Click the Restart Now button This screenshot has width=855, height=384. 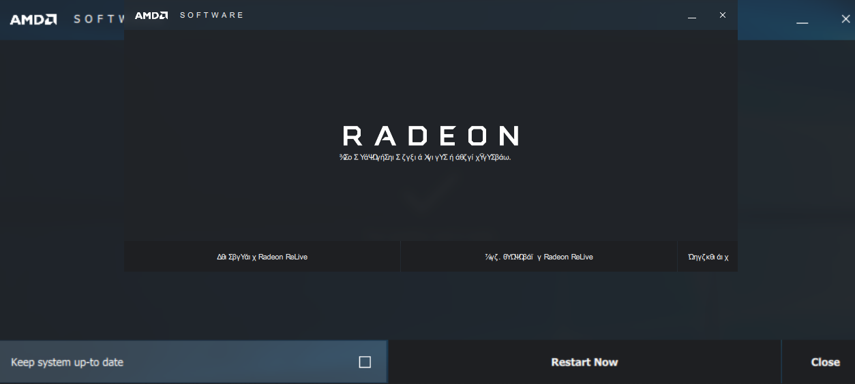[x=584, y=362]
